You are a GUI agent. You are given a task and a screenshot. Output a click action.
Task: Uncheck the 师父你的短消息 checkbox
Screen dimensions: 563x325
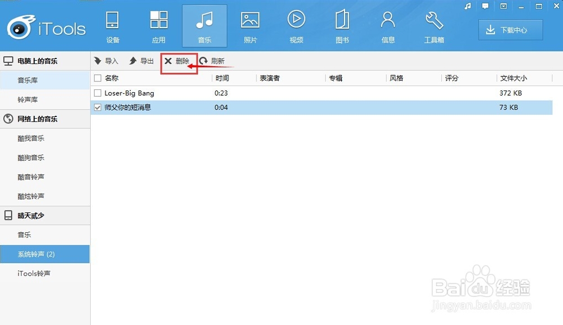97,107
